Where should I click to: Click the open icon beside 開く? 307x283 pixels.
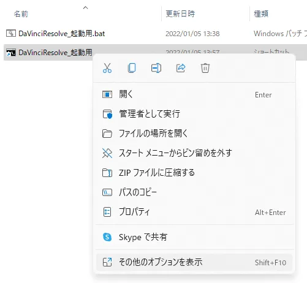click(107, 94)
